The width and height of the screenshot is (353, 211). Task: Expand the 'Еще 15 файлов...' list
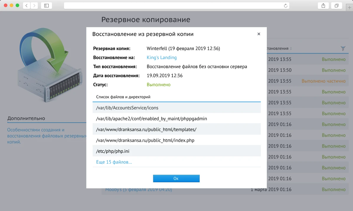coord(114,162)
